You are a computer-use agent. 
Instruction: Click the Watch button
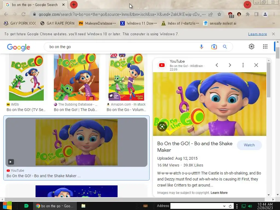[x=249, y=145]
